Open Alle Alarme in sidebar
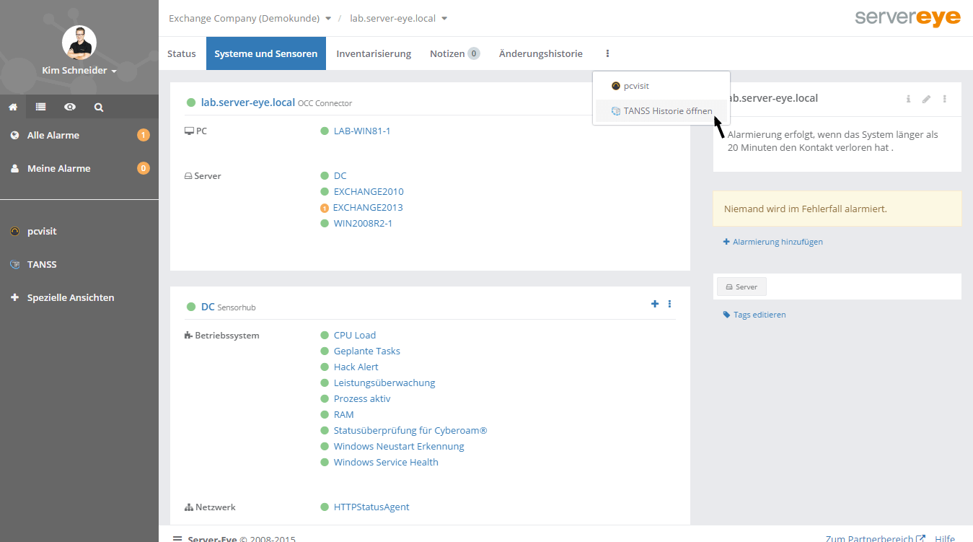Image resolution: width=973 pixels, height=542 pixels. click(x=53, y=135)
